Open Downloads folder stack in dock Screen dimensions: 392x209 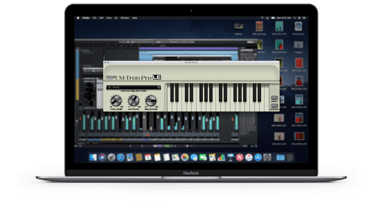[x=280, y=158]
